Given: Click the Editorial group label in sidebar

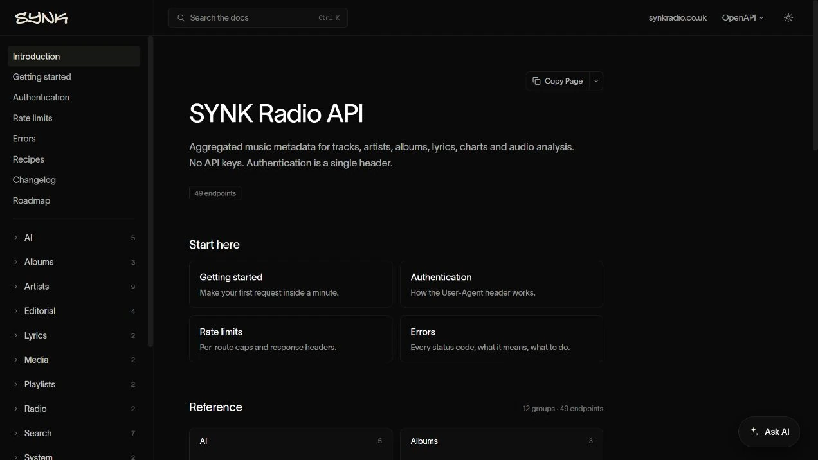Looking at the screenshot, I should [40, 311].
